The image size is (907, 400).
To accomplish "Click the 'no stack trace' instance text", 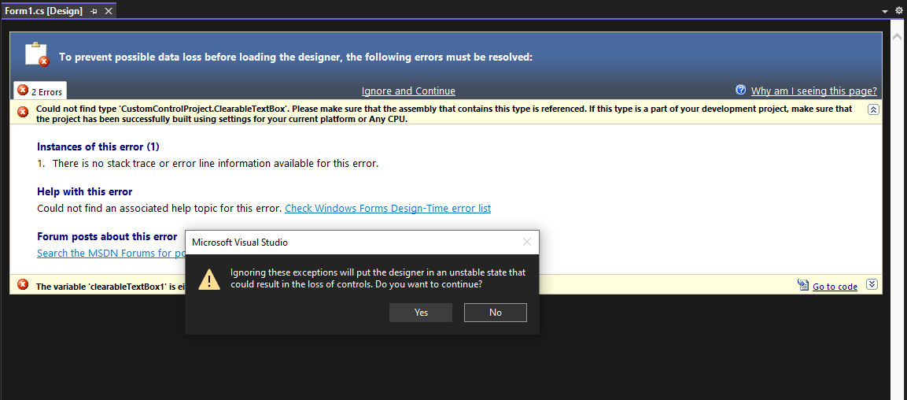I will [216, 163].
